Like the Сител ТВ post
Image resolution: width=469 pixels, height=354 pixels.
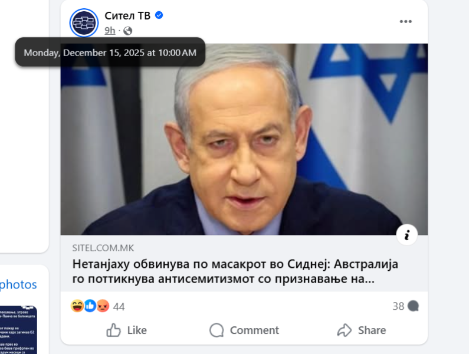point(126,330)
